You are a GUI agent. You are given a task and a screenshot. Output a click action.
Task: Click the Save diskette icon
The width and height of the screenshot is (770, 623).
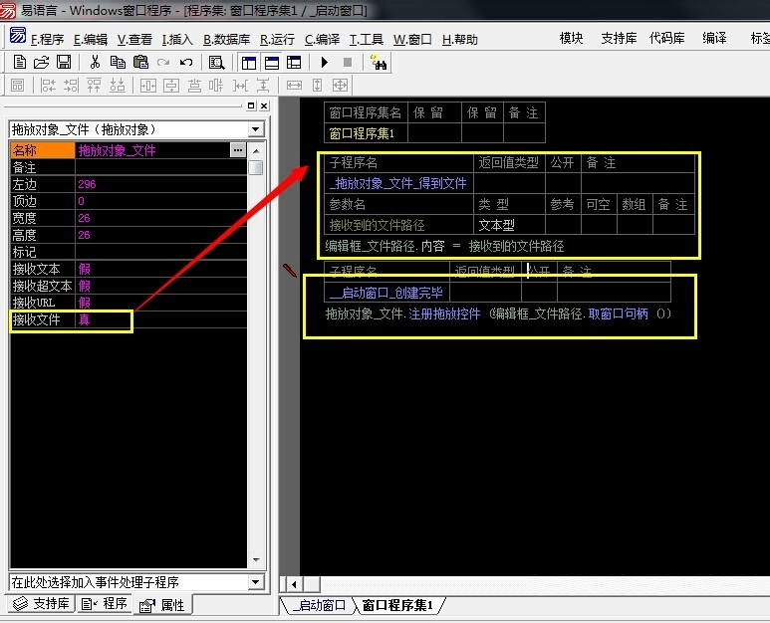pyautogui.click(x=63, y=63)
